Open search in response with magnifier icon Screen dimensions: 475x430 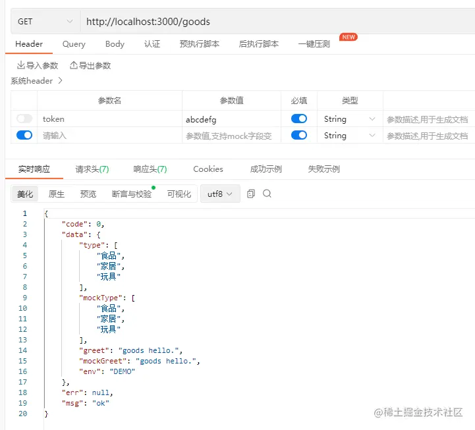coord(267,194)
